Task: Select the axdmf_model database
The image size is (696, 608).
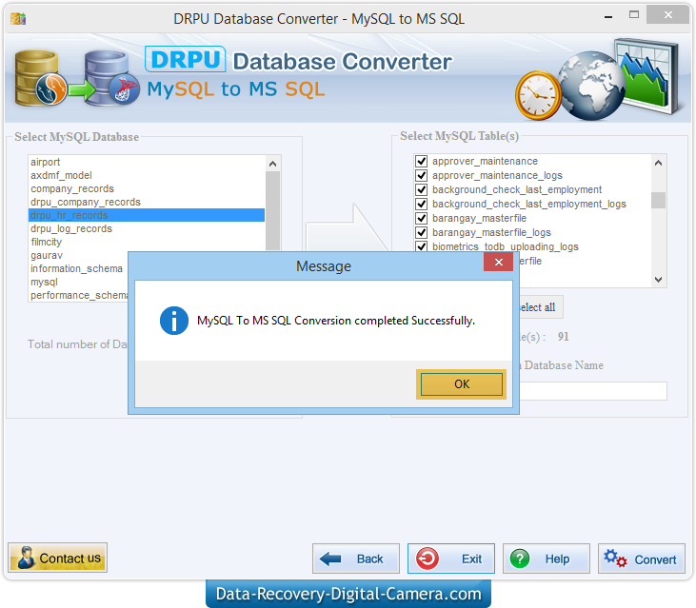Action: pos(147,175)
